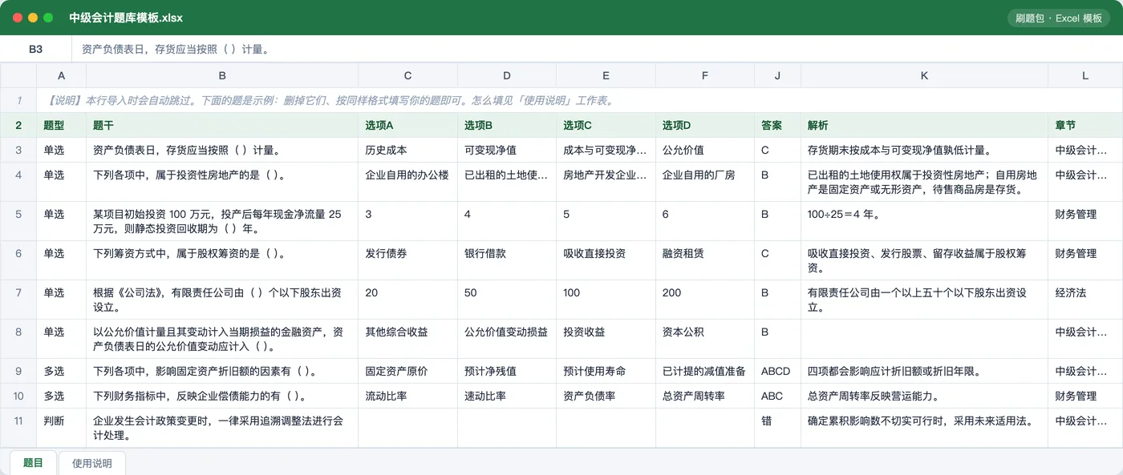Viewport: 1123px width, 475px height.
Task: Click the 题干 header cell
Action: pyautogui.click(x=222, y=125)
